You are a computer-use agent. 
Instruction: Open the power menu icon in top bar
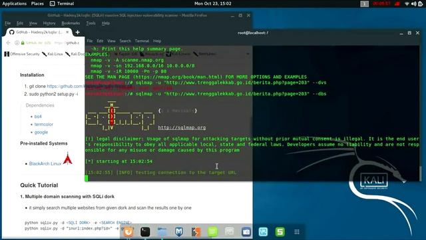point(420,3)
